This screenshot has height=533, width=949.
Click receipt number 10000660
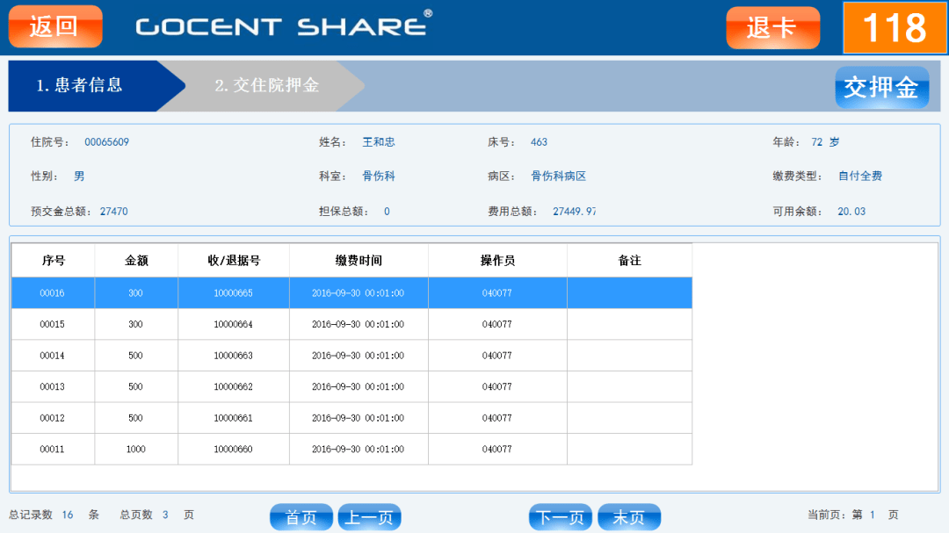(233, 450)
